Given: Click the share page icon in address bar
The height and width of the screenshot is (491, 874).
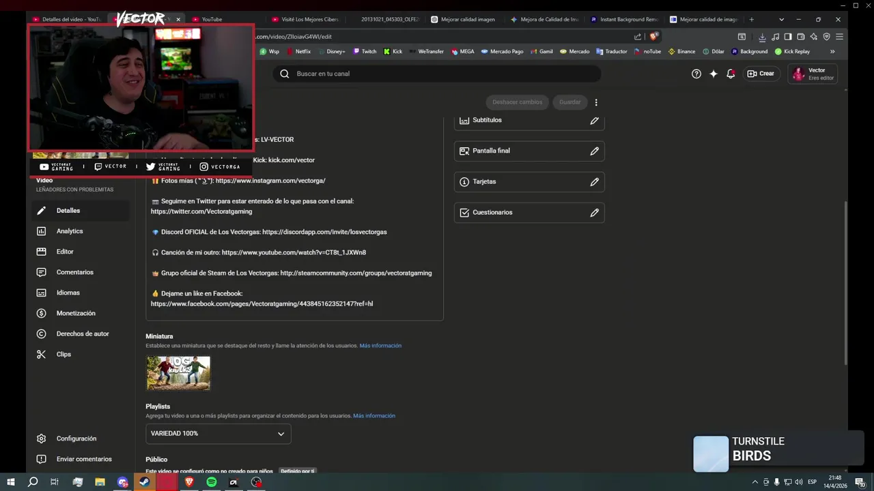Looking at the screenshot, I should [638, 37].
